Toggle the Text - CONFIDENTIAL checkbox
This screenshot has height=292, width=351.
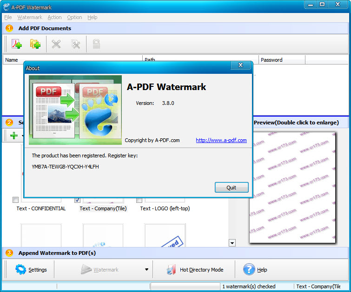[x=15, y=200]
